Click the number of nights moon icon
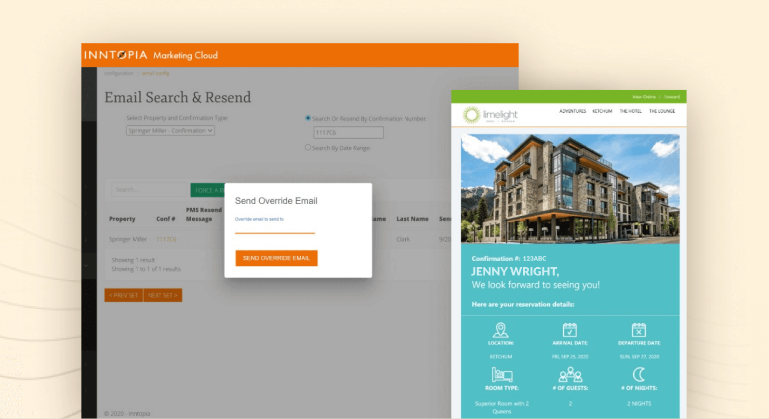 (x=639, y=374)
